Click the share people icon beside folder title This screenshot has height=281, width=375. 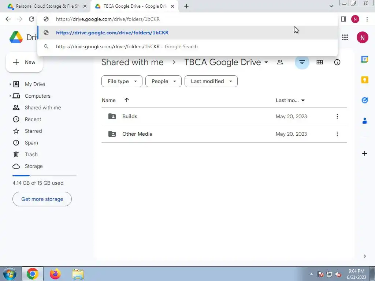[280, 62]
